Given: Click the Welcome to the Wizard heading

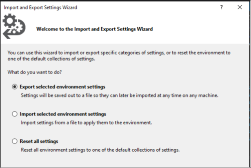Looking at the screenshot, I should click(x=95, y=29).
